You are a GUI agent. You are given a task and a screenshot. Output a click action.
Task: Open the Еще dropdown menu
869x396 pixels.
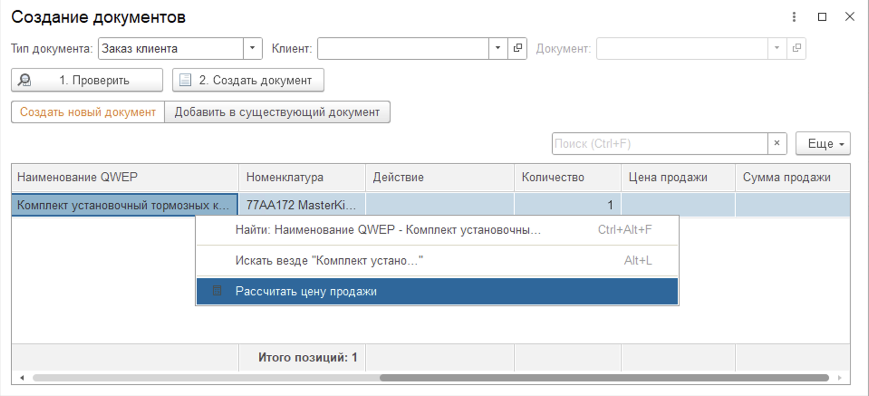pos(823,144)
